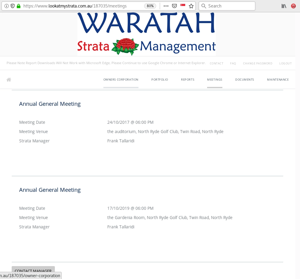
Task: Open the PORTFOLIO menu item
Action: (x=159, y=80)
